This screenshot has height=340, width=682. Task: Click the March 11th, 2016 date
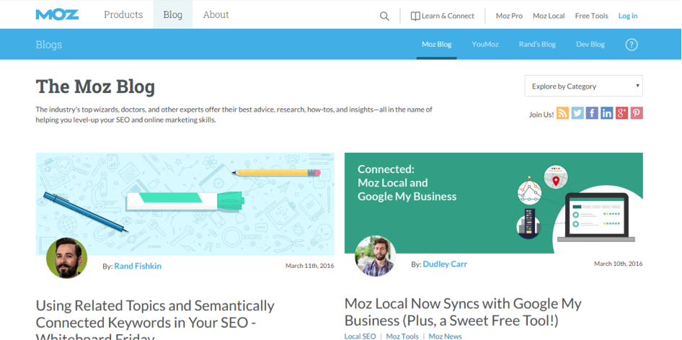[x=310, y=266]
